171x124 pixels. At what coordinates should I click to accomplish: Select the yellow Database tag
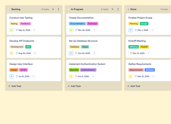tap(74, 47)
